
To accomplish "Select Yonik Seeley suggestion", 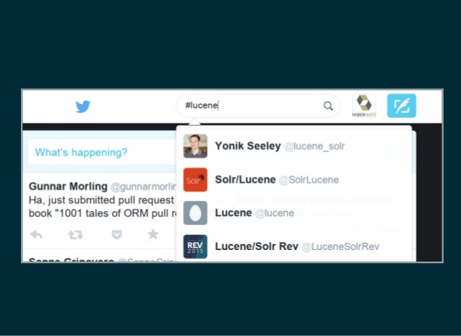I will coord(294,146).
